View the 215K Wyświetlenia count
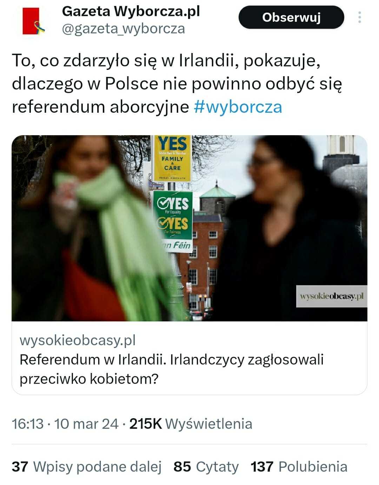This screenshot has width=379, height=485. [191, 424]
